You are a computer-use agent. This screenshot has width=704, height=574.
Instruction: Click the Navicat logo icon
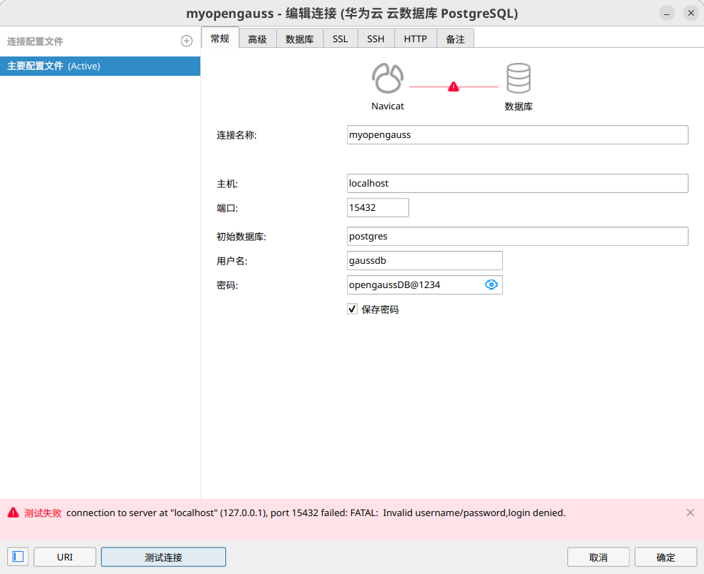pos(388,78)
